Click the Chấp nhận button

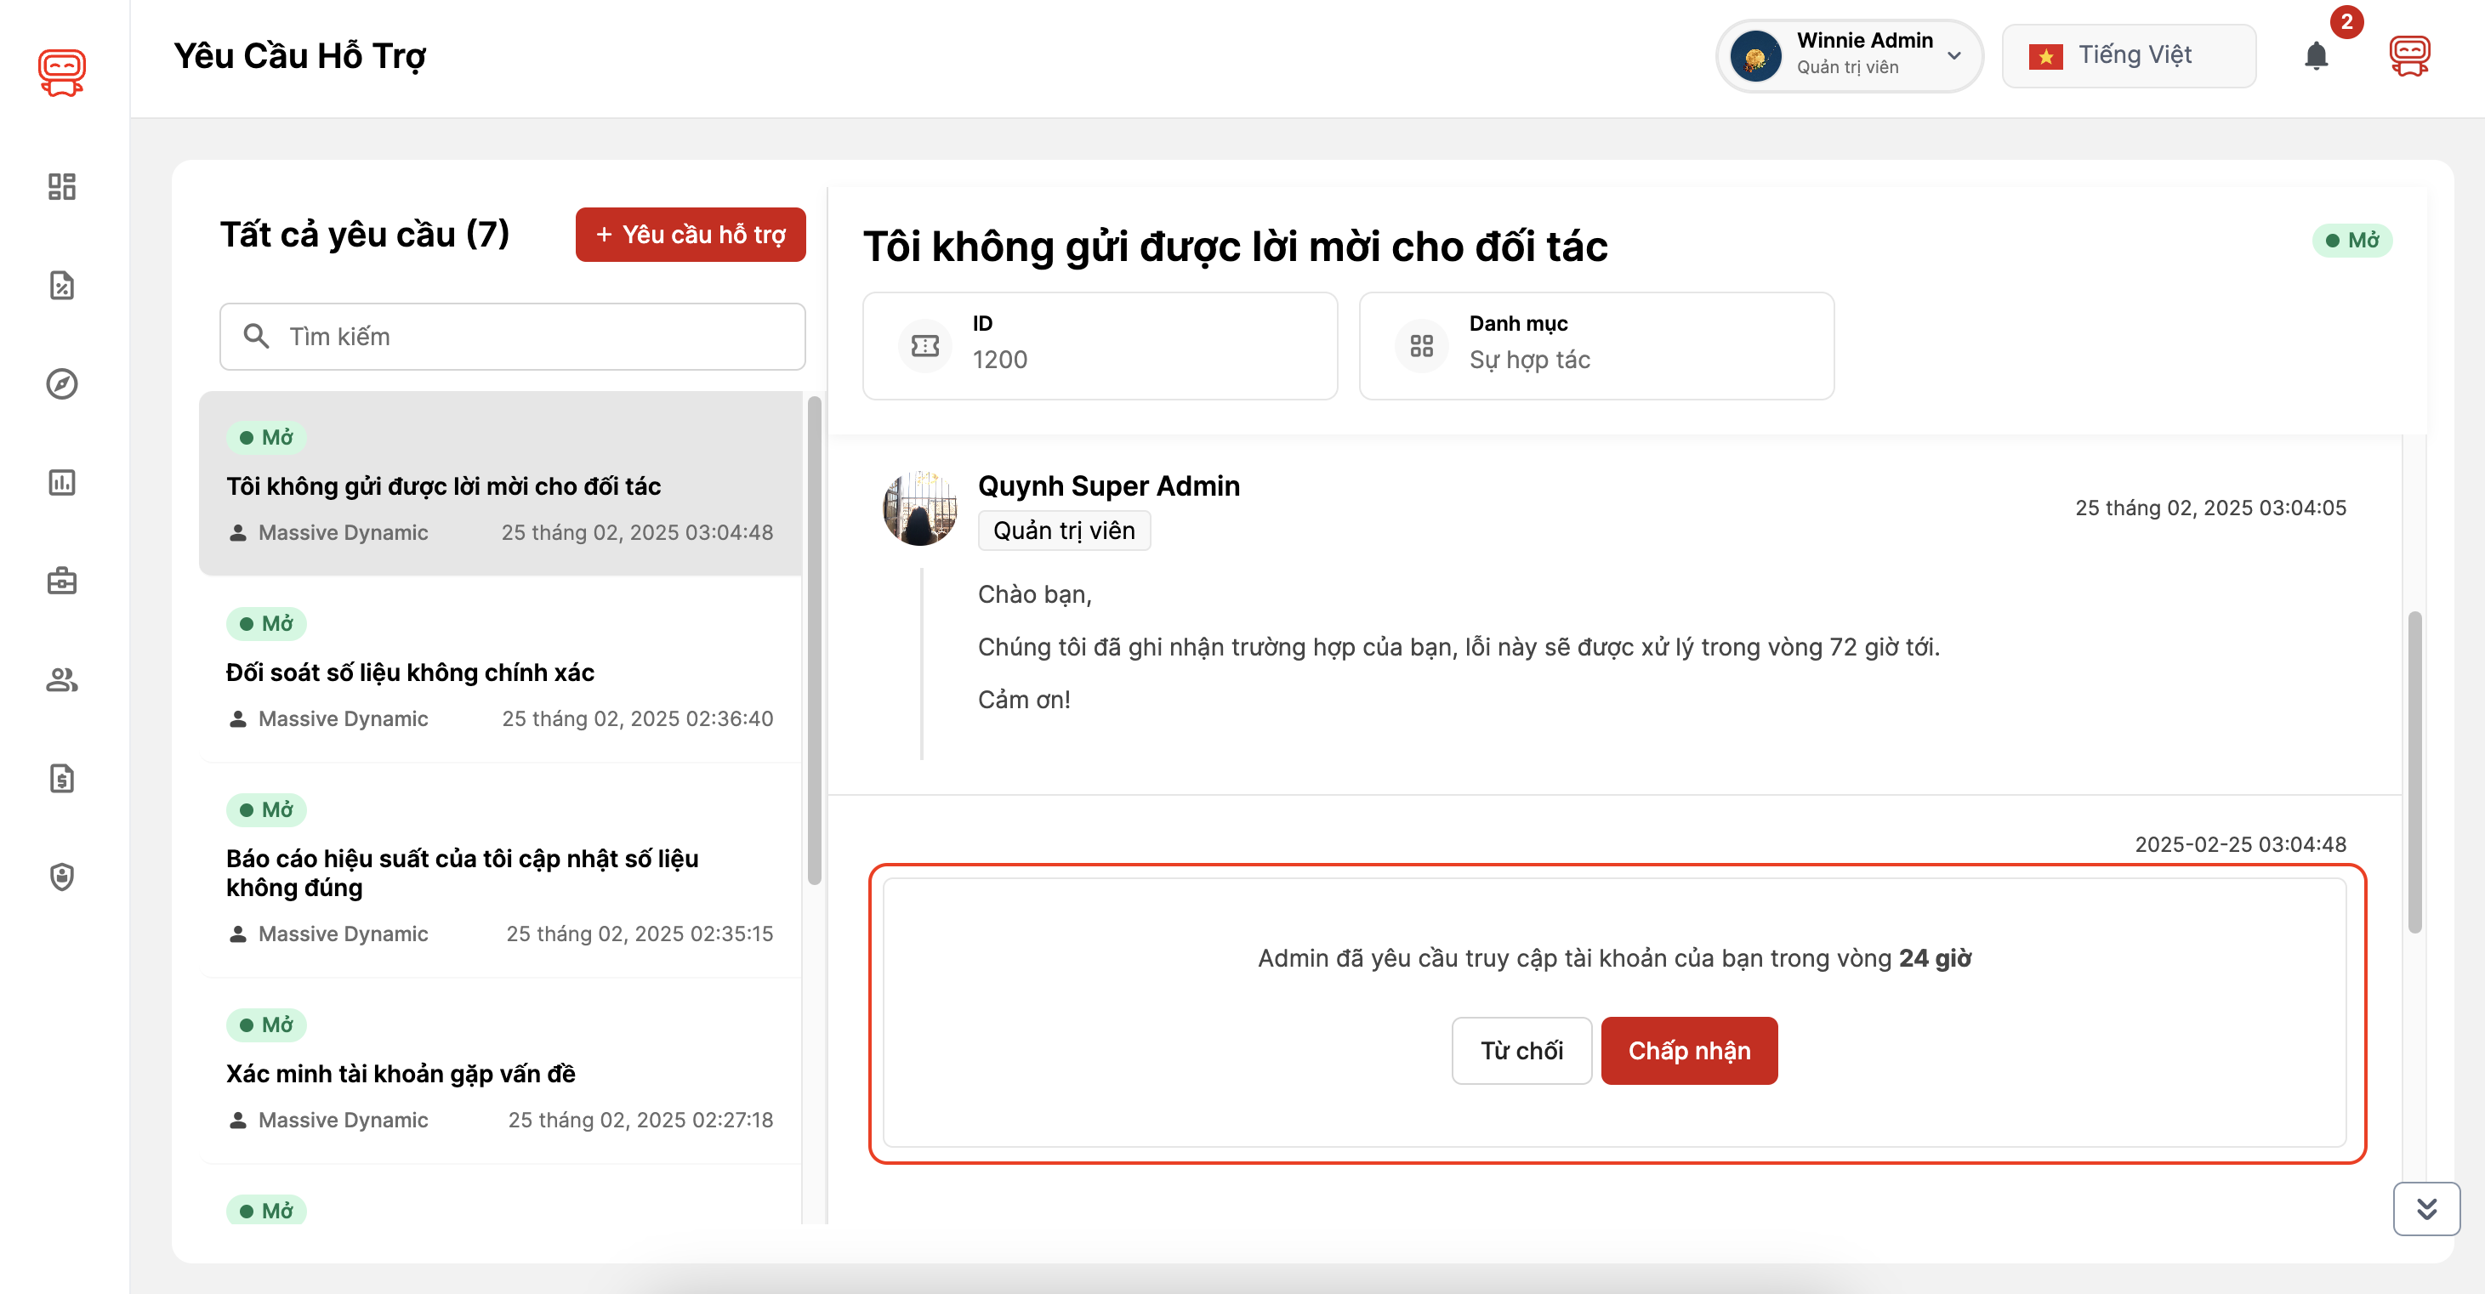pos(1688,1050)
